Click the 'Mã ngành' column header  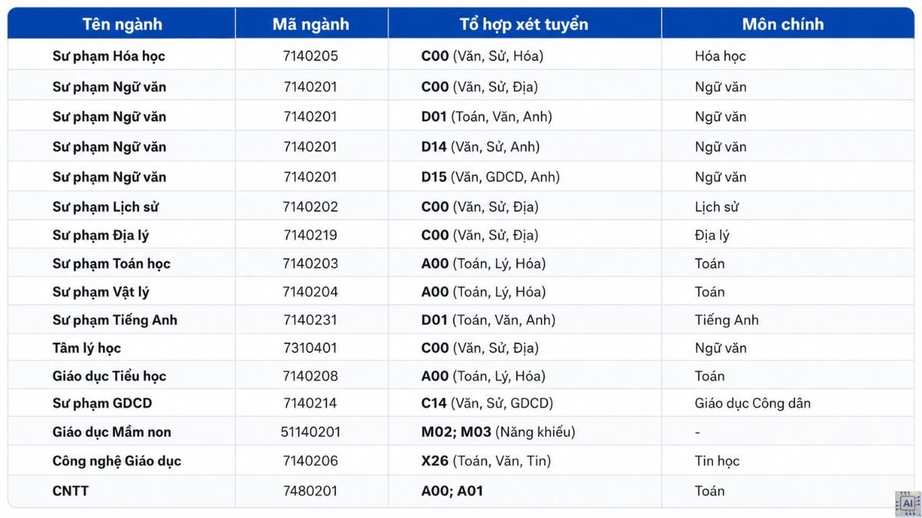[x=310, y=24]
